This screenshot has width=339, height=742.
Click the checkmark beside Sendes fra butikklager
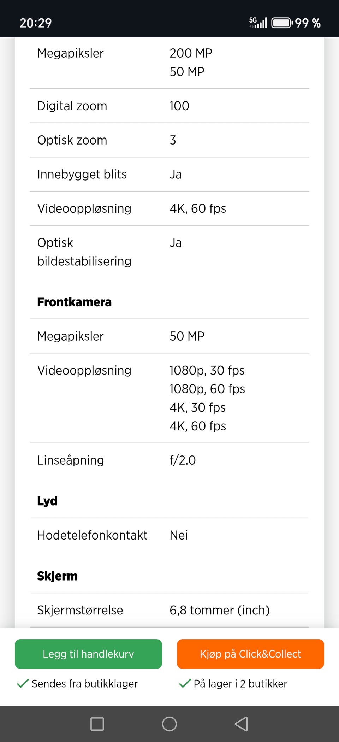(23, 683)
